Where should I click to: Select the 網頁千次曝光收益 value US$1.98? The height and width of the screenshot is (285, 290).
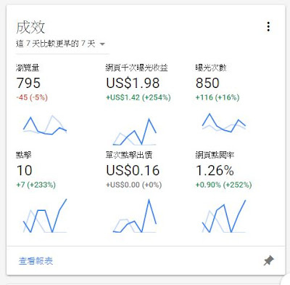click(133, 83)
